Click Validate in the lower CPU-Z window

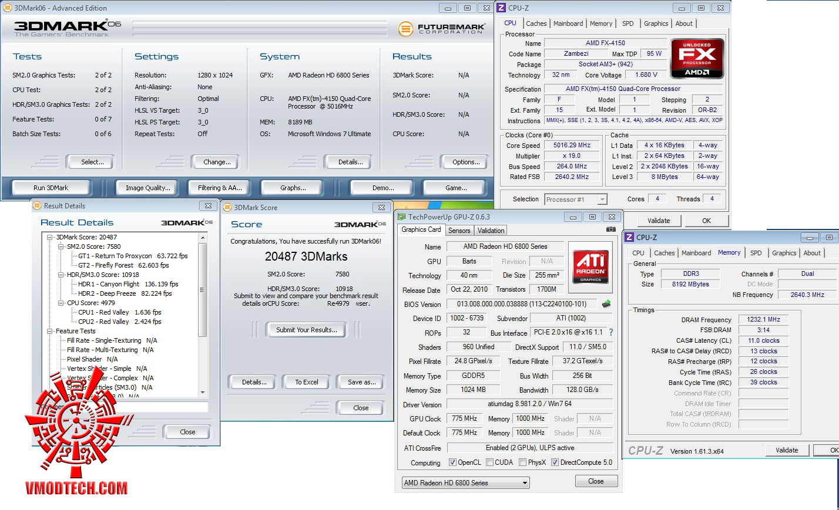coord(787,450)
